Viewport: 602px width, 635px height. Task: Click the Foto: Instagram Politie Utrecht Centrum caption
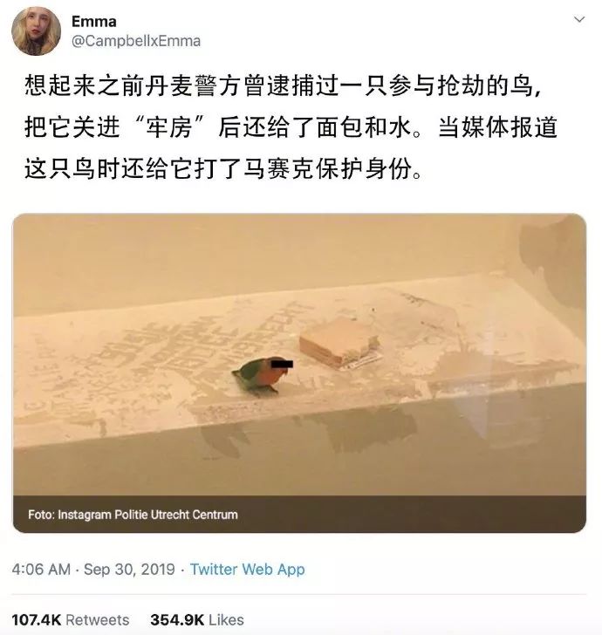click(x=133, y=515)
